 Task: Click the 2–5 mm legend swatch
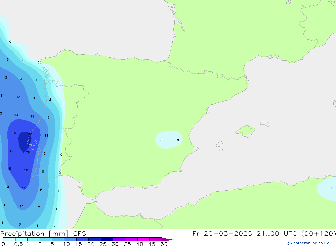click(x=46, y=239)
